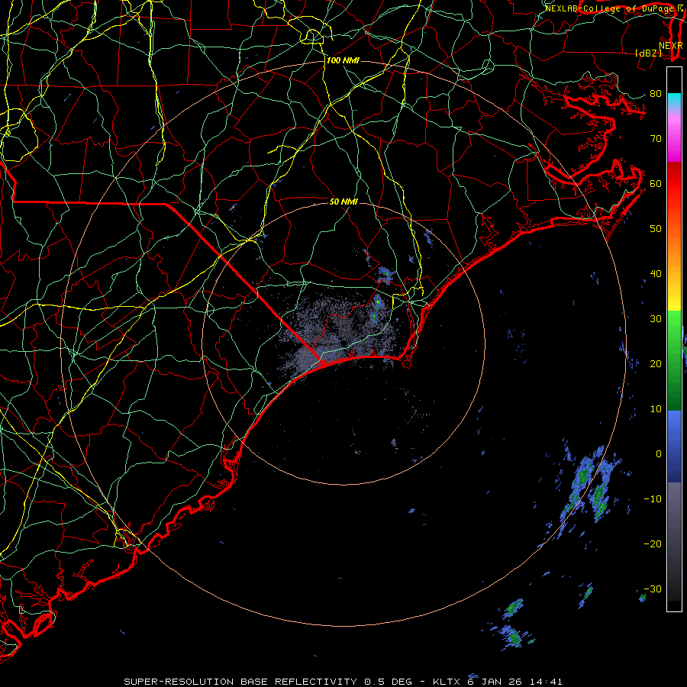The image size is (687, 687).
Task: Click the magenta band of the color bar
Action: (674, 140)
